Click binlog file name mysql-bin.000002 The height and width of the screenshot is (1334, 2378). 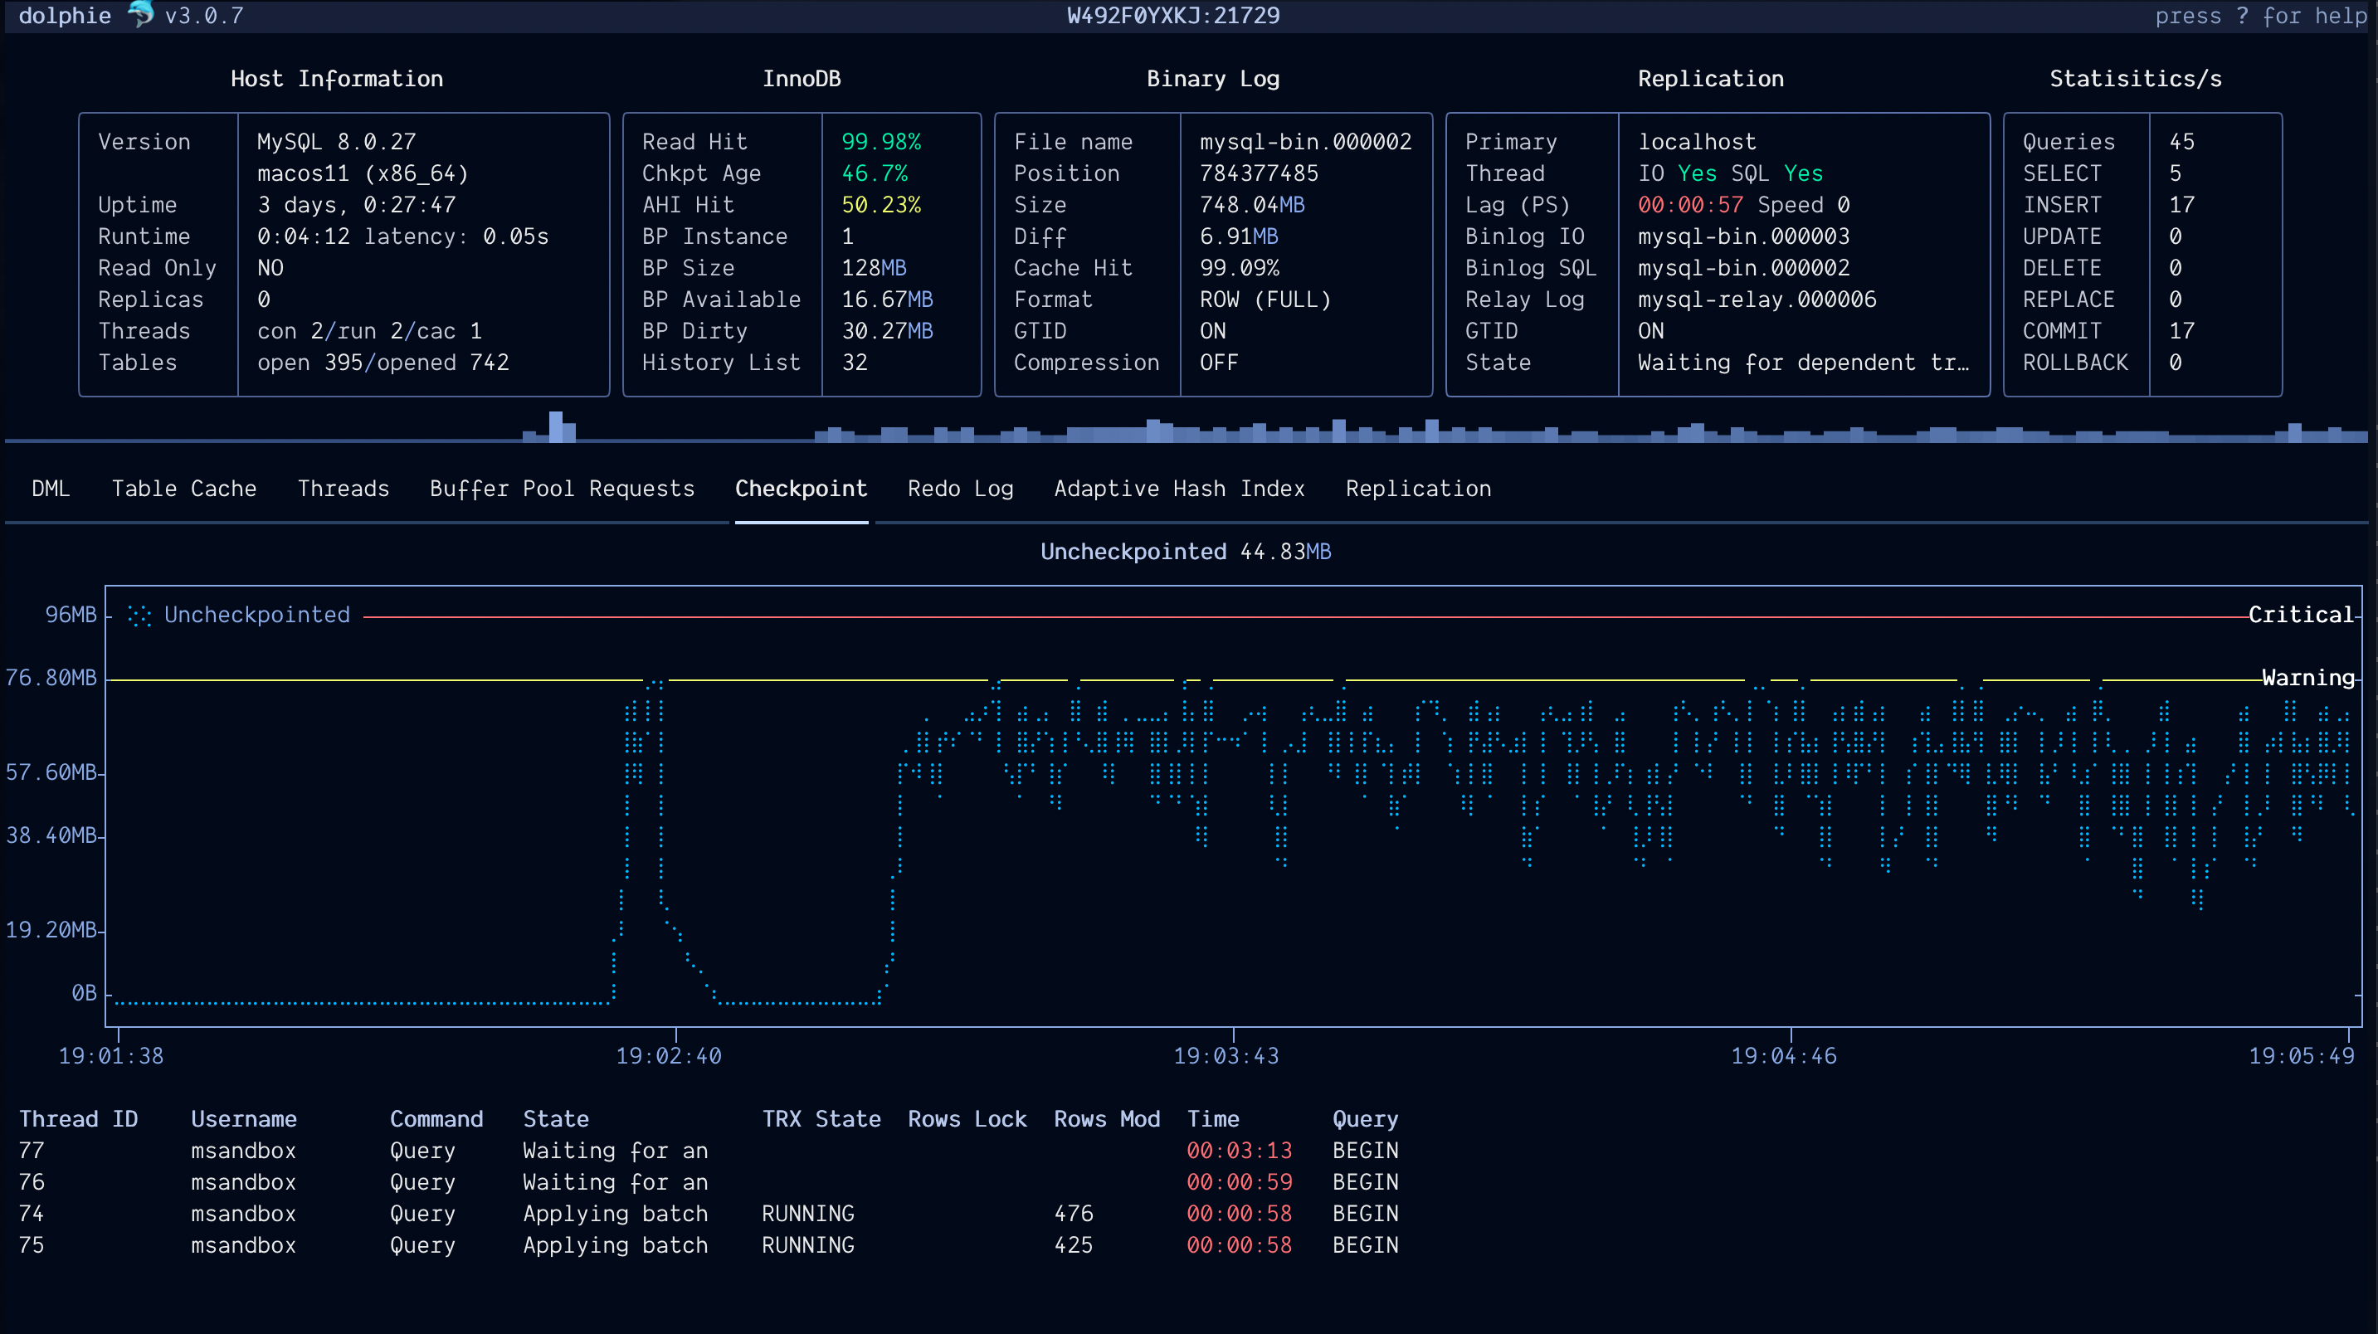[x=1305, y=141]
